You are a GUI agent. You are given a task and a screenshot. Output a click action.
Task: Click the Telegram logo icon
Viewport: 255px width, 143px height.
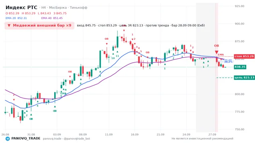click(8, 139)
